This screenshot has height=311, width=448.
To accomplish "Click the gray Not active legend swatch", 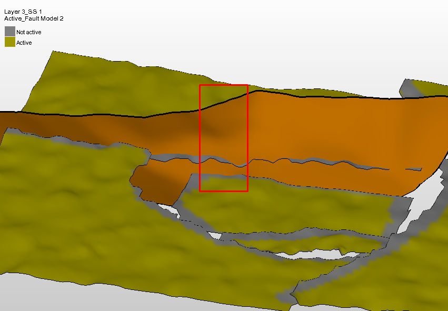I will 10,32.
